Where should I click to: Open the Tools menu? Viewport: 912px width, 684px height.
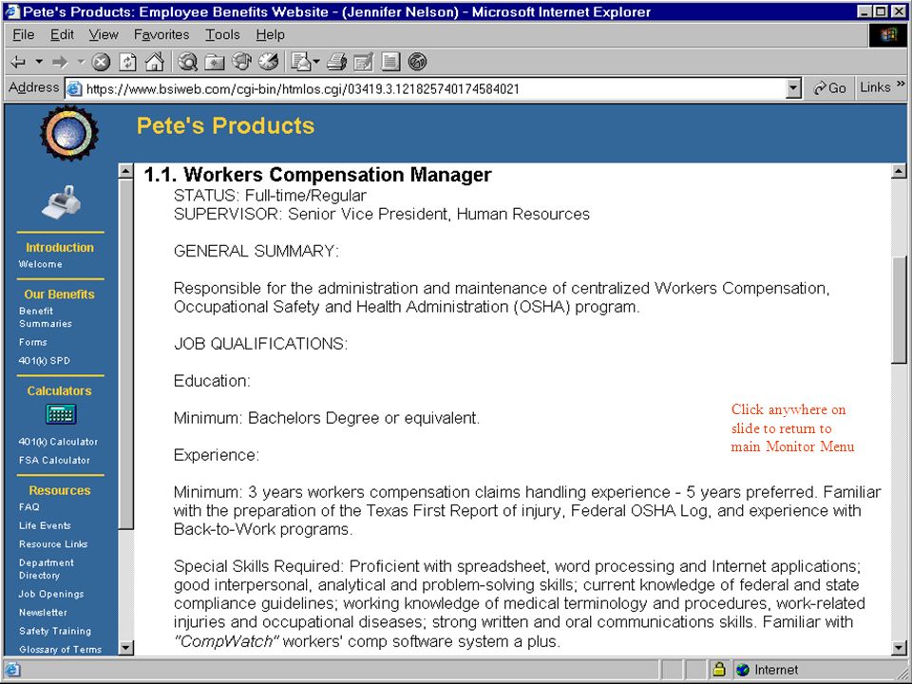coord(222,35)
